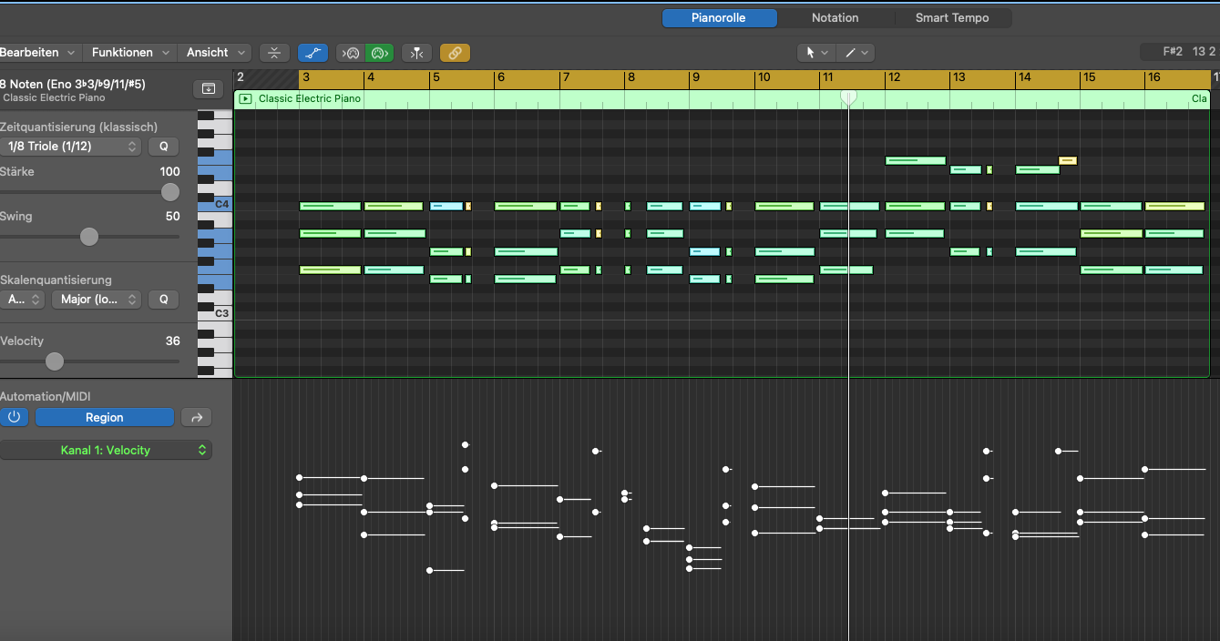Toggle the Automation/MIDI power button
The height and width of the screenshot is (641, 1220).
click(x=14, y=417)
